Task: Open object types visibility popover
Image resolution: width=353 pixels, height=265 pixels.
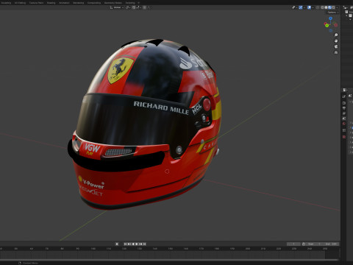Action: [294, 7]
